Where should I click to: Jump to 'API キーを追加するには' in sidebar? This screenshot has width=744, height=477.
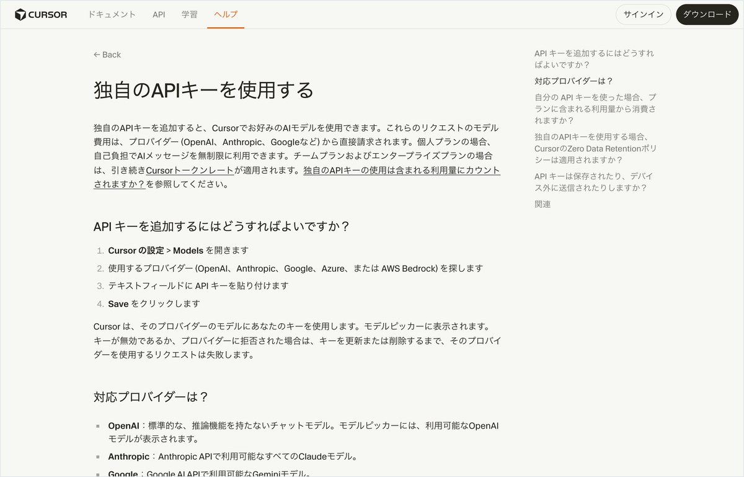594,59
